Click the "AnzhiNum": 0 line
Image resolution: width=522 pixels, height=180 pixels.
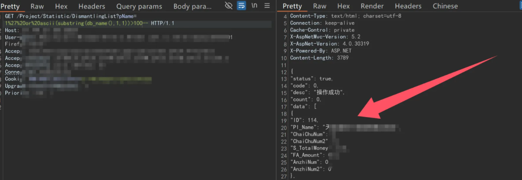click(309, 162)
